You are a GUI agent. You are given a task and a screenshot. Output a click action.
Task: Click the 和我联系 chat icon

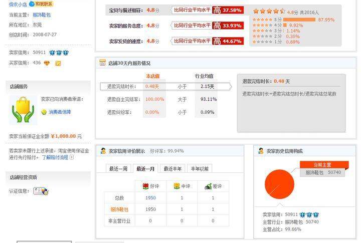[41, 4]
